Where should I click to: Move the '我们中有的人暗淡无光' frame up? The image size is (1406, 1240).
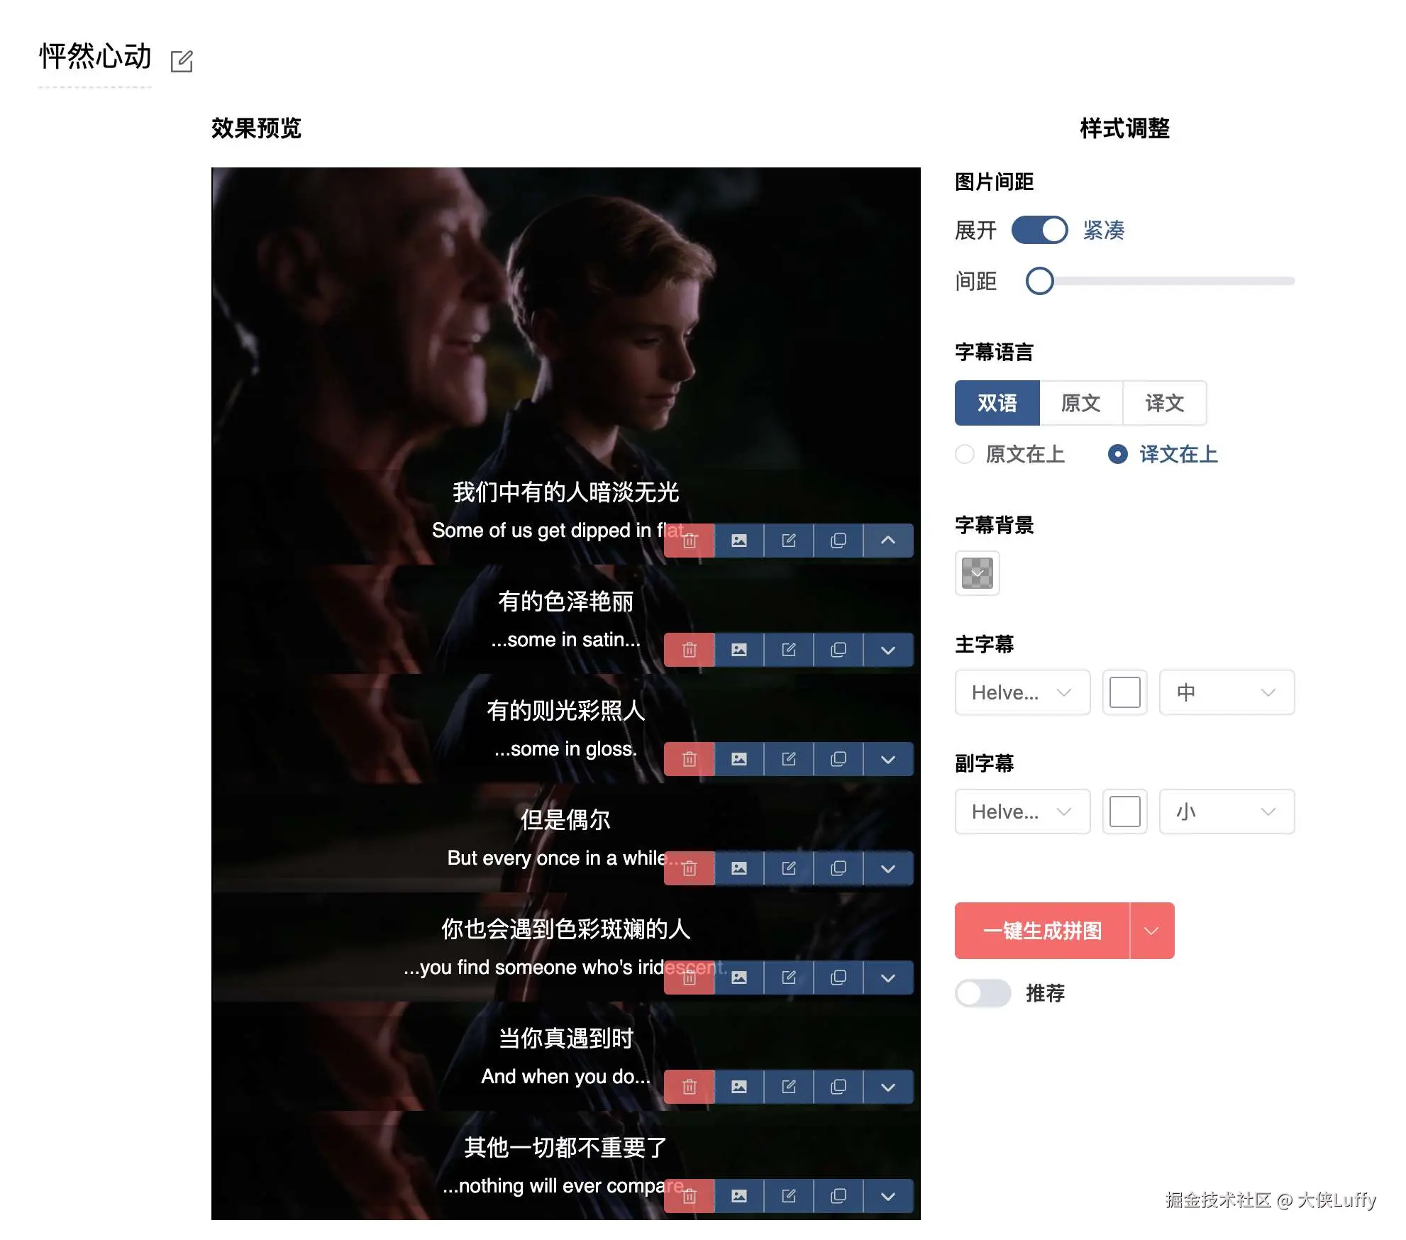tap(888, 541)
